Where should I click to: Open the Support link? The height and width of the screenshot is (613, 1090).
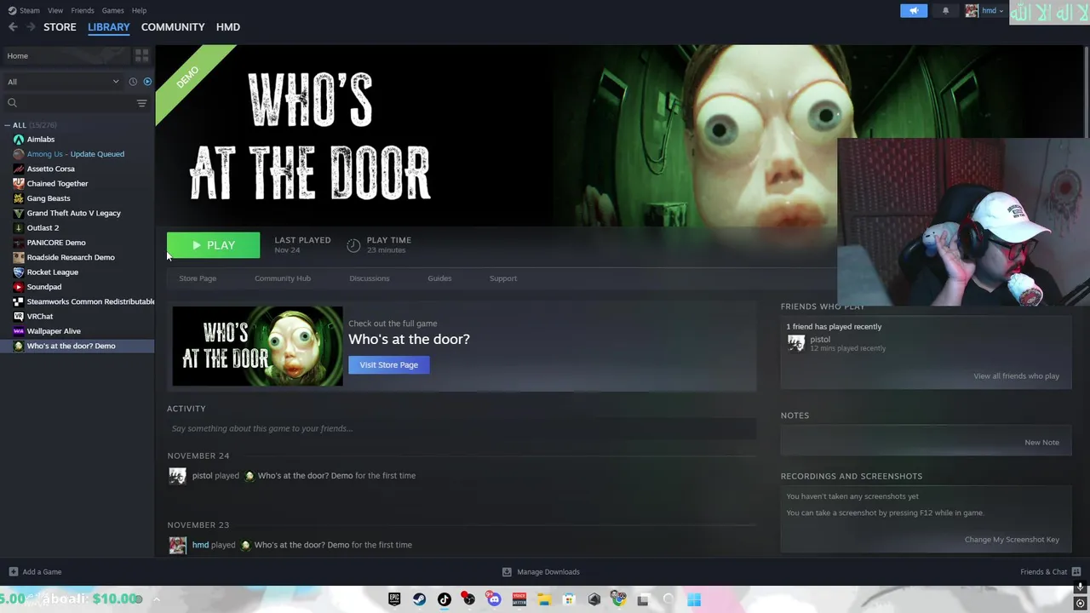503,278
